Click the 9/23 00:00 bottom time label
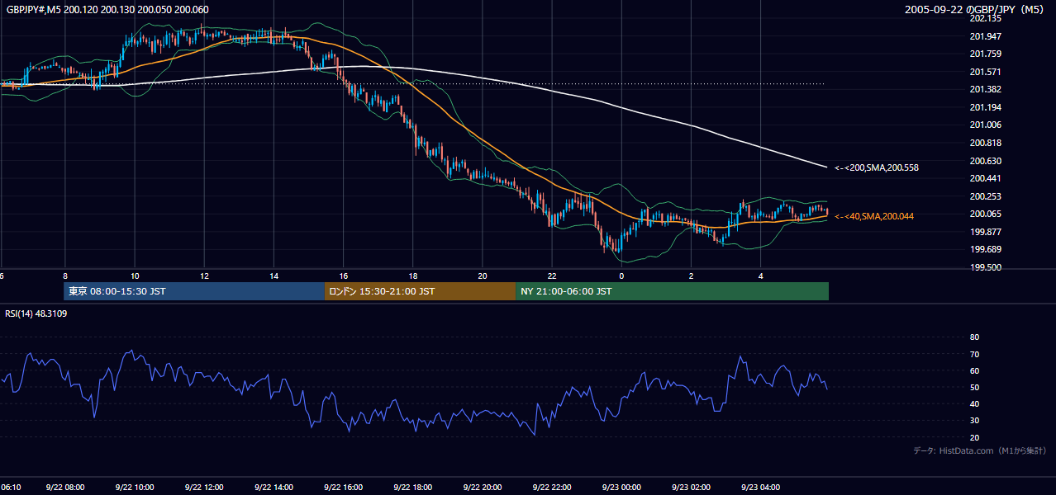The image size is (1056, 495). [622, 488]
